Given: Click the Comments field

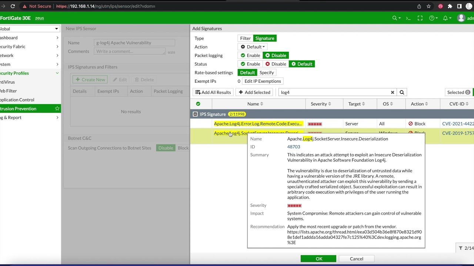Looking at the screenshot, I should pos(130,51).
